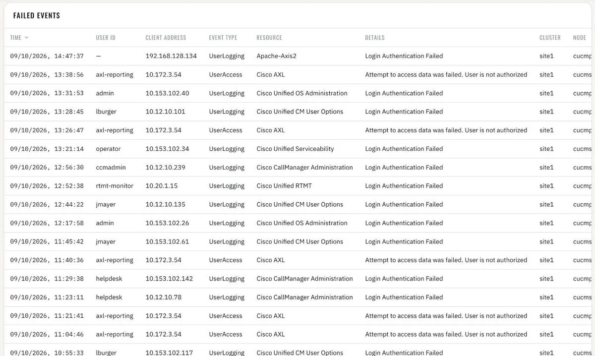Click timestamp 09/10/2026, 12:17:58

(x=47, y=223)
